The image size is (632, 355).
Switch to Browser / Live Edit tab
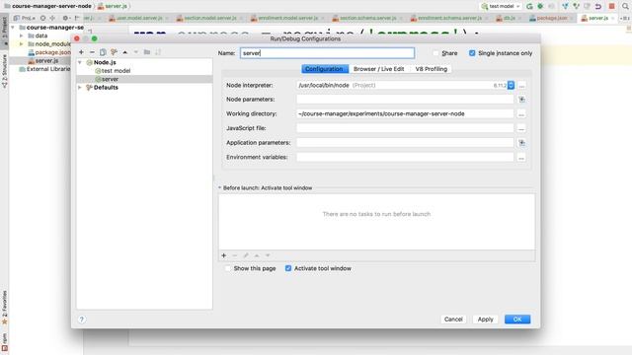coord(378,69)
